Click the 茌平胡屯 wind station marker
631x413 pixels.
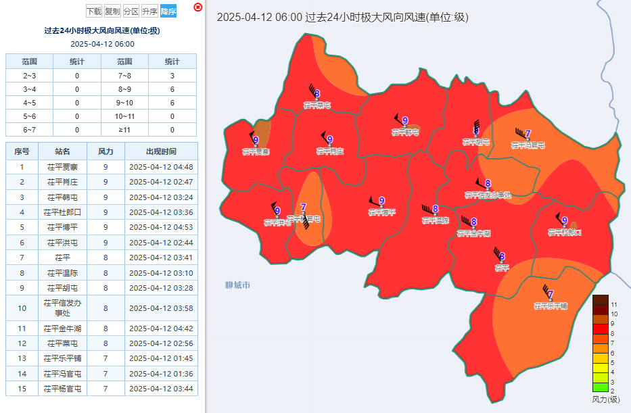point(475,136)
